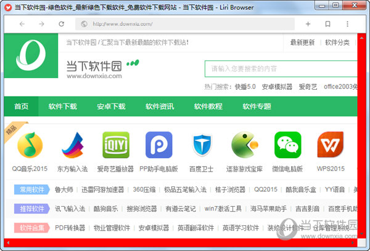
Task: Bookmark this page using the bookmark icon
Action: pos(327,24)
